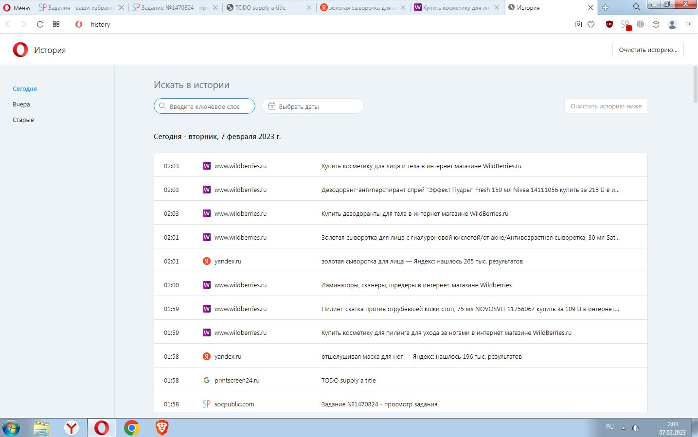Open Купить дезодоранты для тела entry
Viewport: 698px width, 437px height.
pyautogui.click(x=400, y=213)
